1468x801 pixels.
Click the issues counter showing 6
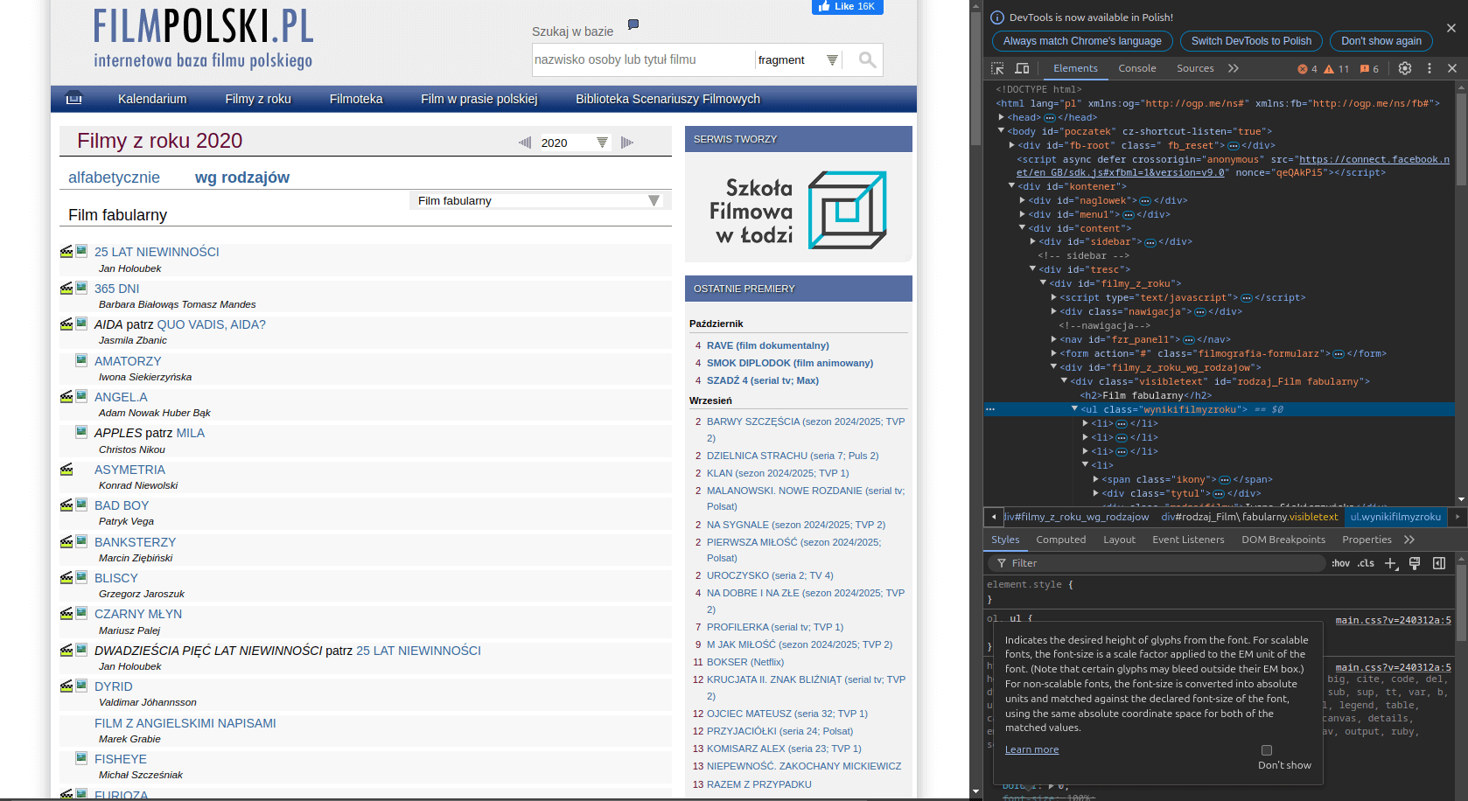[1369, 68]
